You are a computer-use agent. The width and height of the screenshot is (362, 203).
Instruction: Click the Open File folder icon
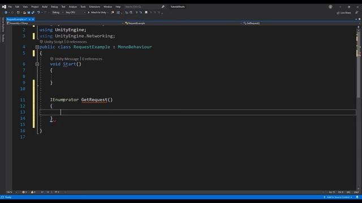pyautogui.click(x=24, y=12)
